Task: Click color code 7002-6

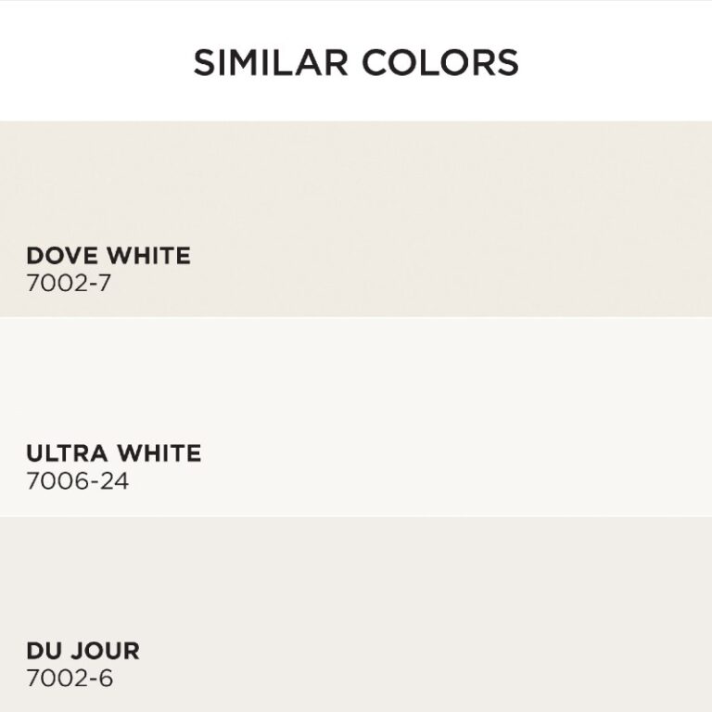Action: click(70, 678)
